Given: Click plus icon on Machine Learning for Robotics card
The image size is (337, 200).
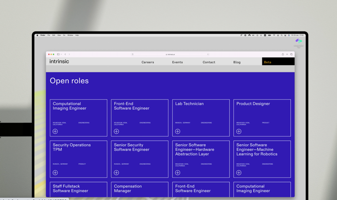Looking at the screenshot, I should [x=239, y=173].
